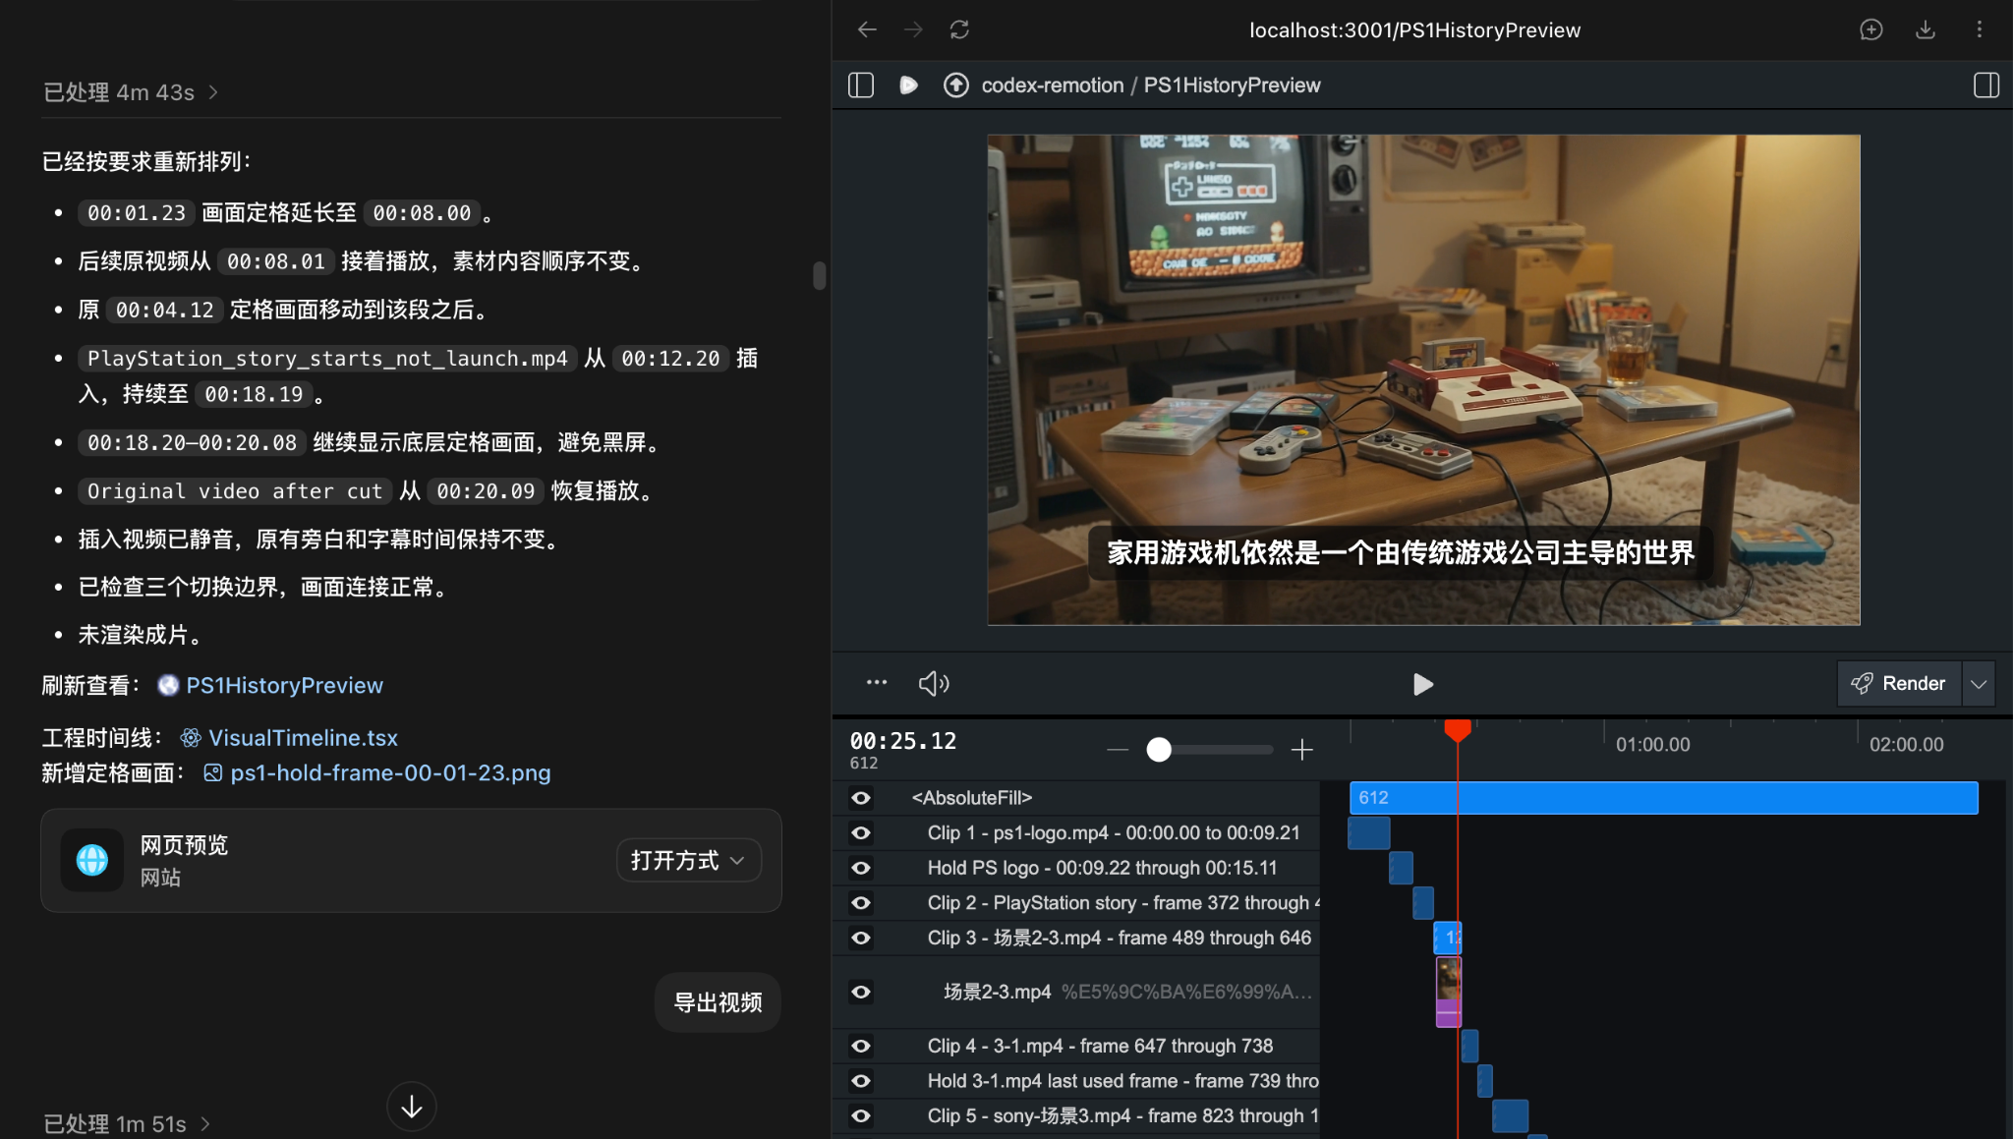Screen dimensions: 2013x1139
Task: Click the 00:25.12 timecode display
Action: click(x=902, y=741)
